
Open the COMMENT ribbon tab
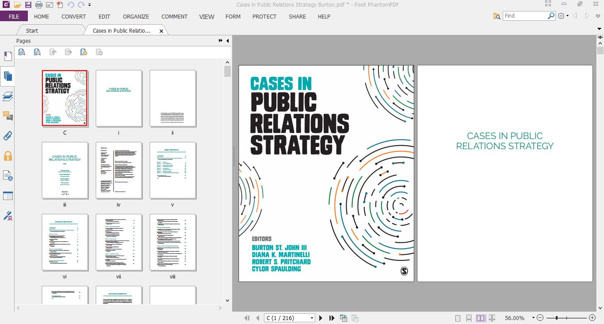pos(174,16)
